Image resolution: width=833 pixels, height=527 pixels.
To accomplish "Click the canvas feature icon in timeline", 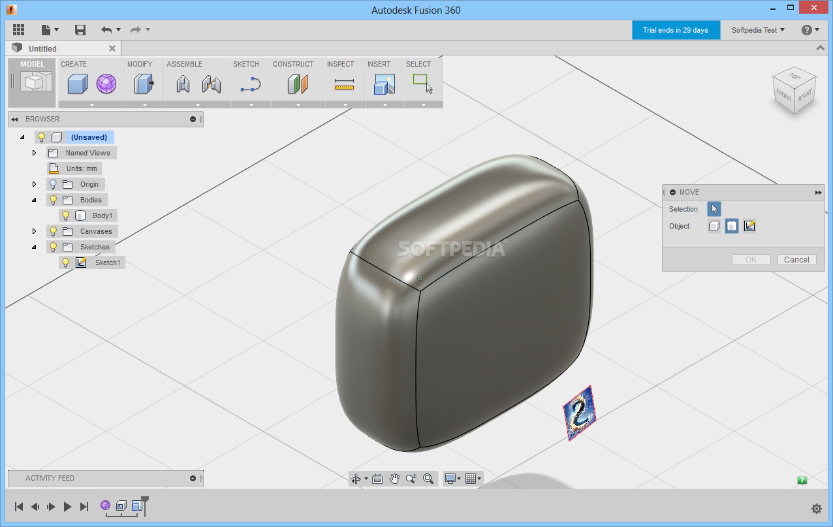I will pos(137,505).
